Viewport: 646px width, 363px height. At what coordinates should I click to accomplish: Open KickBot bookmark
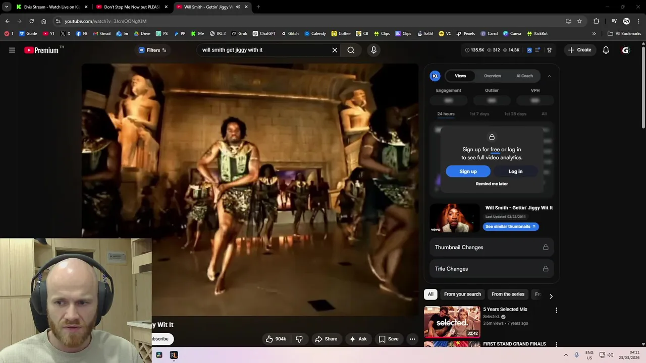tap(537, 34)
